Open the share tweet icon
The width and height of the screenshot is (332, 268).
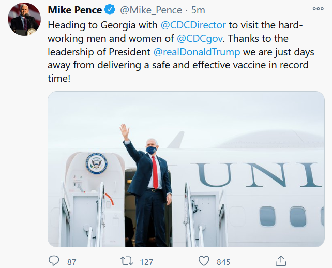tap(281, 261)
